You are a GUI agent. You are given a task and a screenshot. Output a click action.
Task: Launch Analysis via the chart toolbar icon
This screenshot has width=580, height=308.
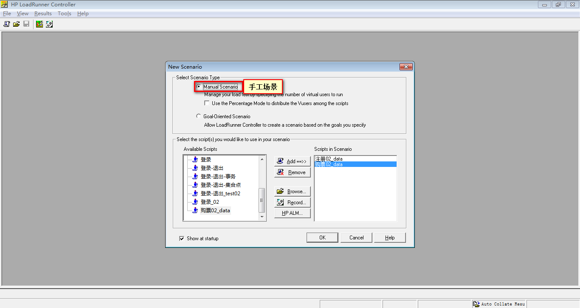tap(39, 24)
